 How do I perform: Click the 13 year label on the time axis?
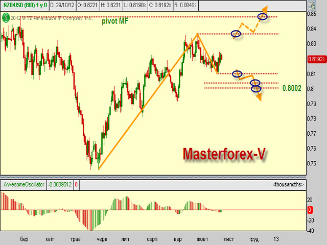pyautogui.click(x=276, y=239)
